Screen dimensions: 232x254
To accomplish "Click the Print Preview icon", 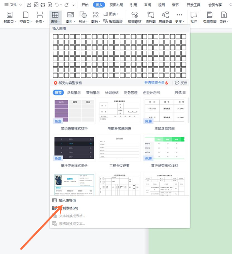I will click(x=50, y=5).
